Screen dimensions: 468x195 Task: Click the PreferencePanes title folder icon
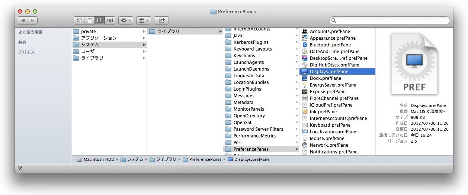(x=213, y=12)
